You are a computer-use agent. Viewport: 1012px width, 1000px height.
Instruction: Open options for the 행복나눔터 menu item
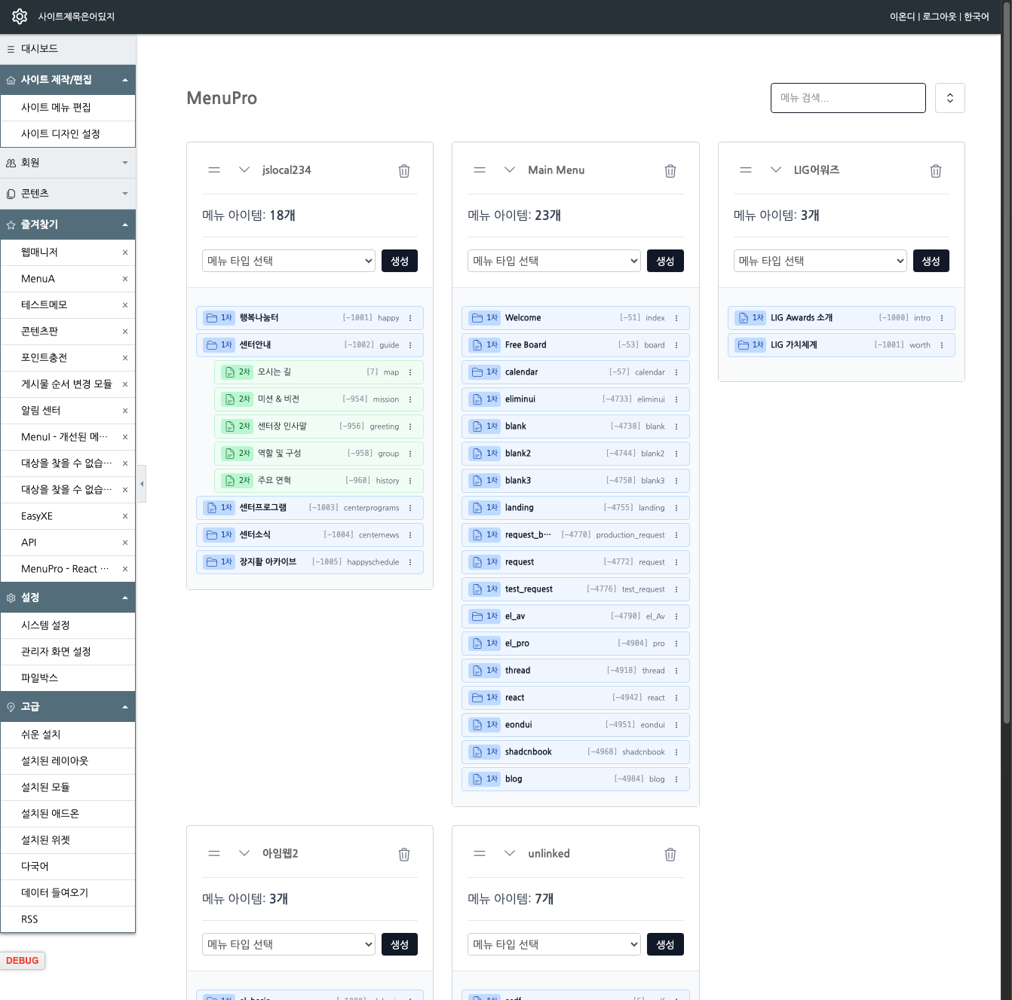pos(410,318)
